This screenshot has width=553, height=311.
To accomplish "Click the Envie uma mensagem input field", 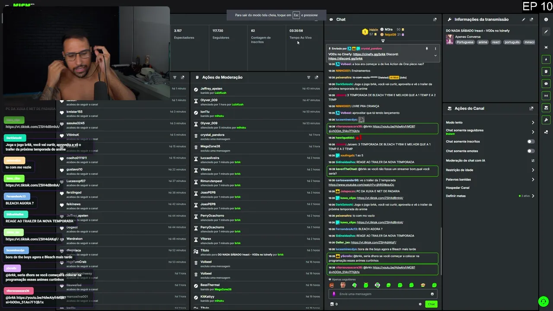I will point(383,294).
